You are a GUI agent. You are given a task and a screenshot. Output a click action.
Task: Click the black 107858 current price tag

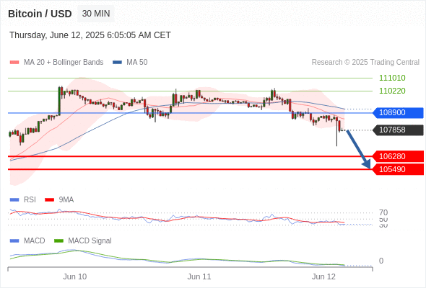pyautogui.click(x=398, y=130)
